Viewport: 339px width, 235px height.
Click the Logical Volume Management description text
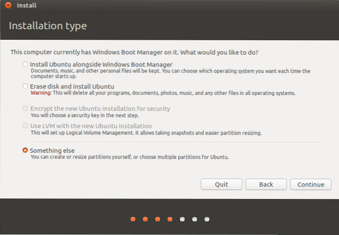tap(146, 133)
